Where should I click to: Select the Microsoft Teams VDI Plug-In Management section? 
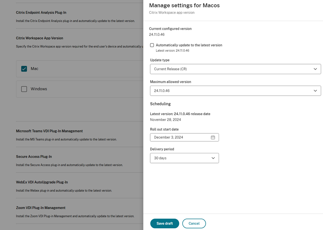(x=49, y=131)
